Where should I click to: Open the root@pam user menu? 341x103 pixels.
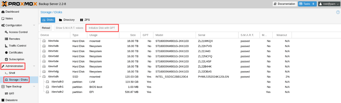329,4
